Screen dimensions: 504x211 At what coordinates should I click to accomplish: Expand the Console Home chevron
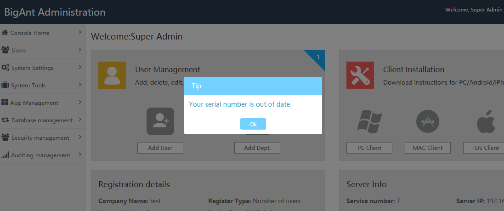tap(80, 32)
